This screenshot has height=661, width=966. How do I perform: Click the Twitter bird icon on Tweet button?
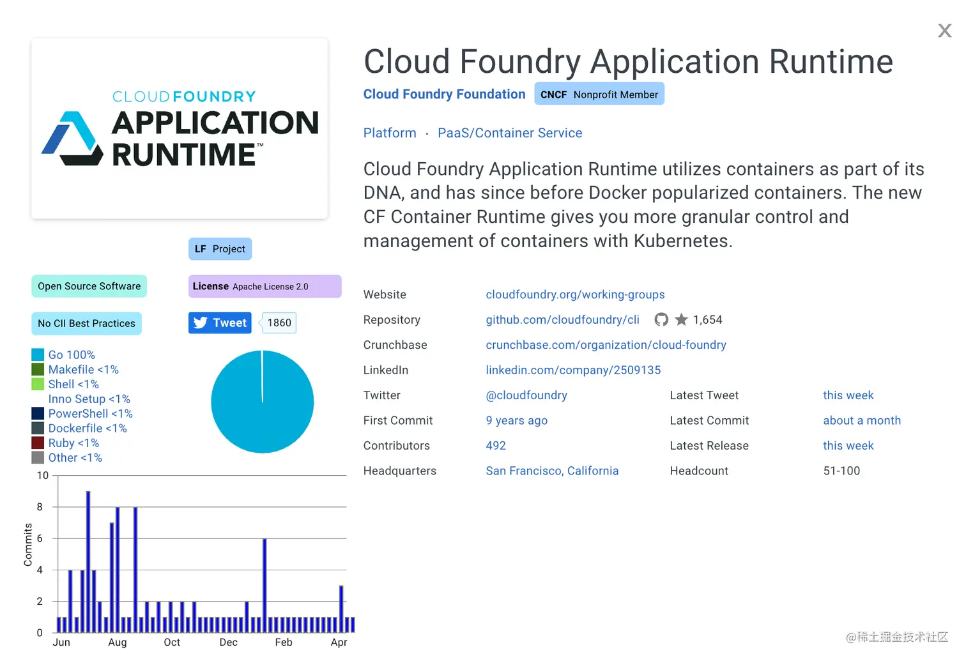pos(201,323)
